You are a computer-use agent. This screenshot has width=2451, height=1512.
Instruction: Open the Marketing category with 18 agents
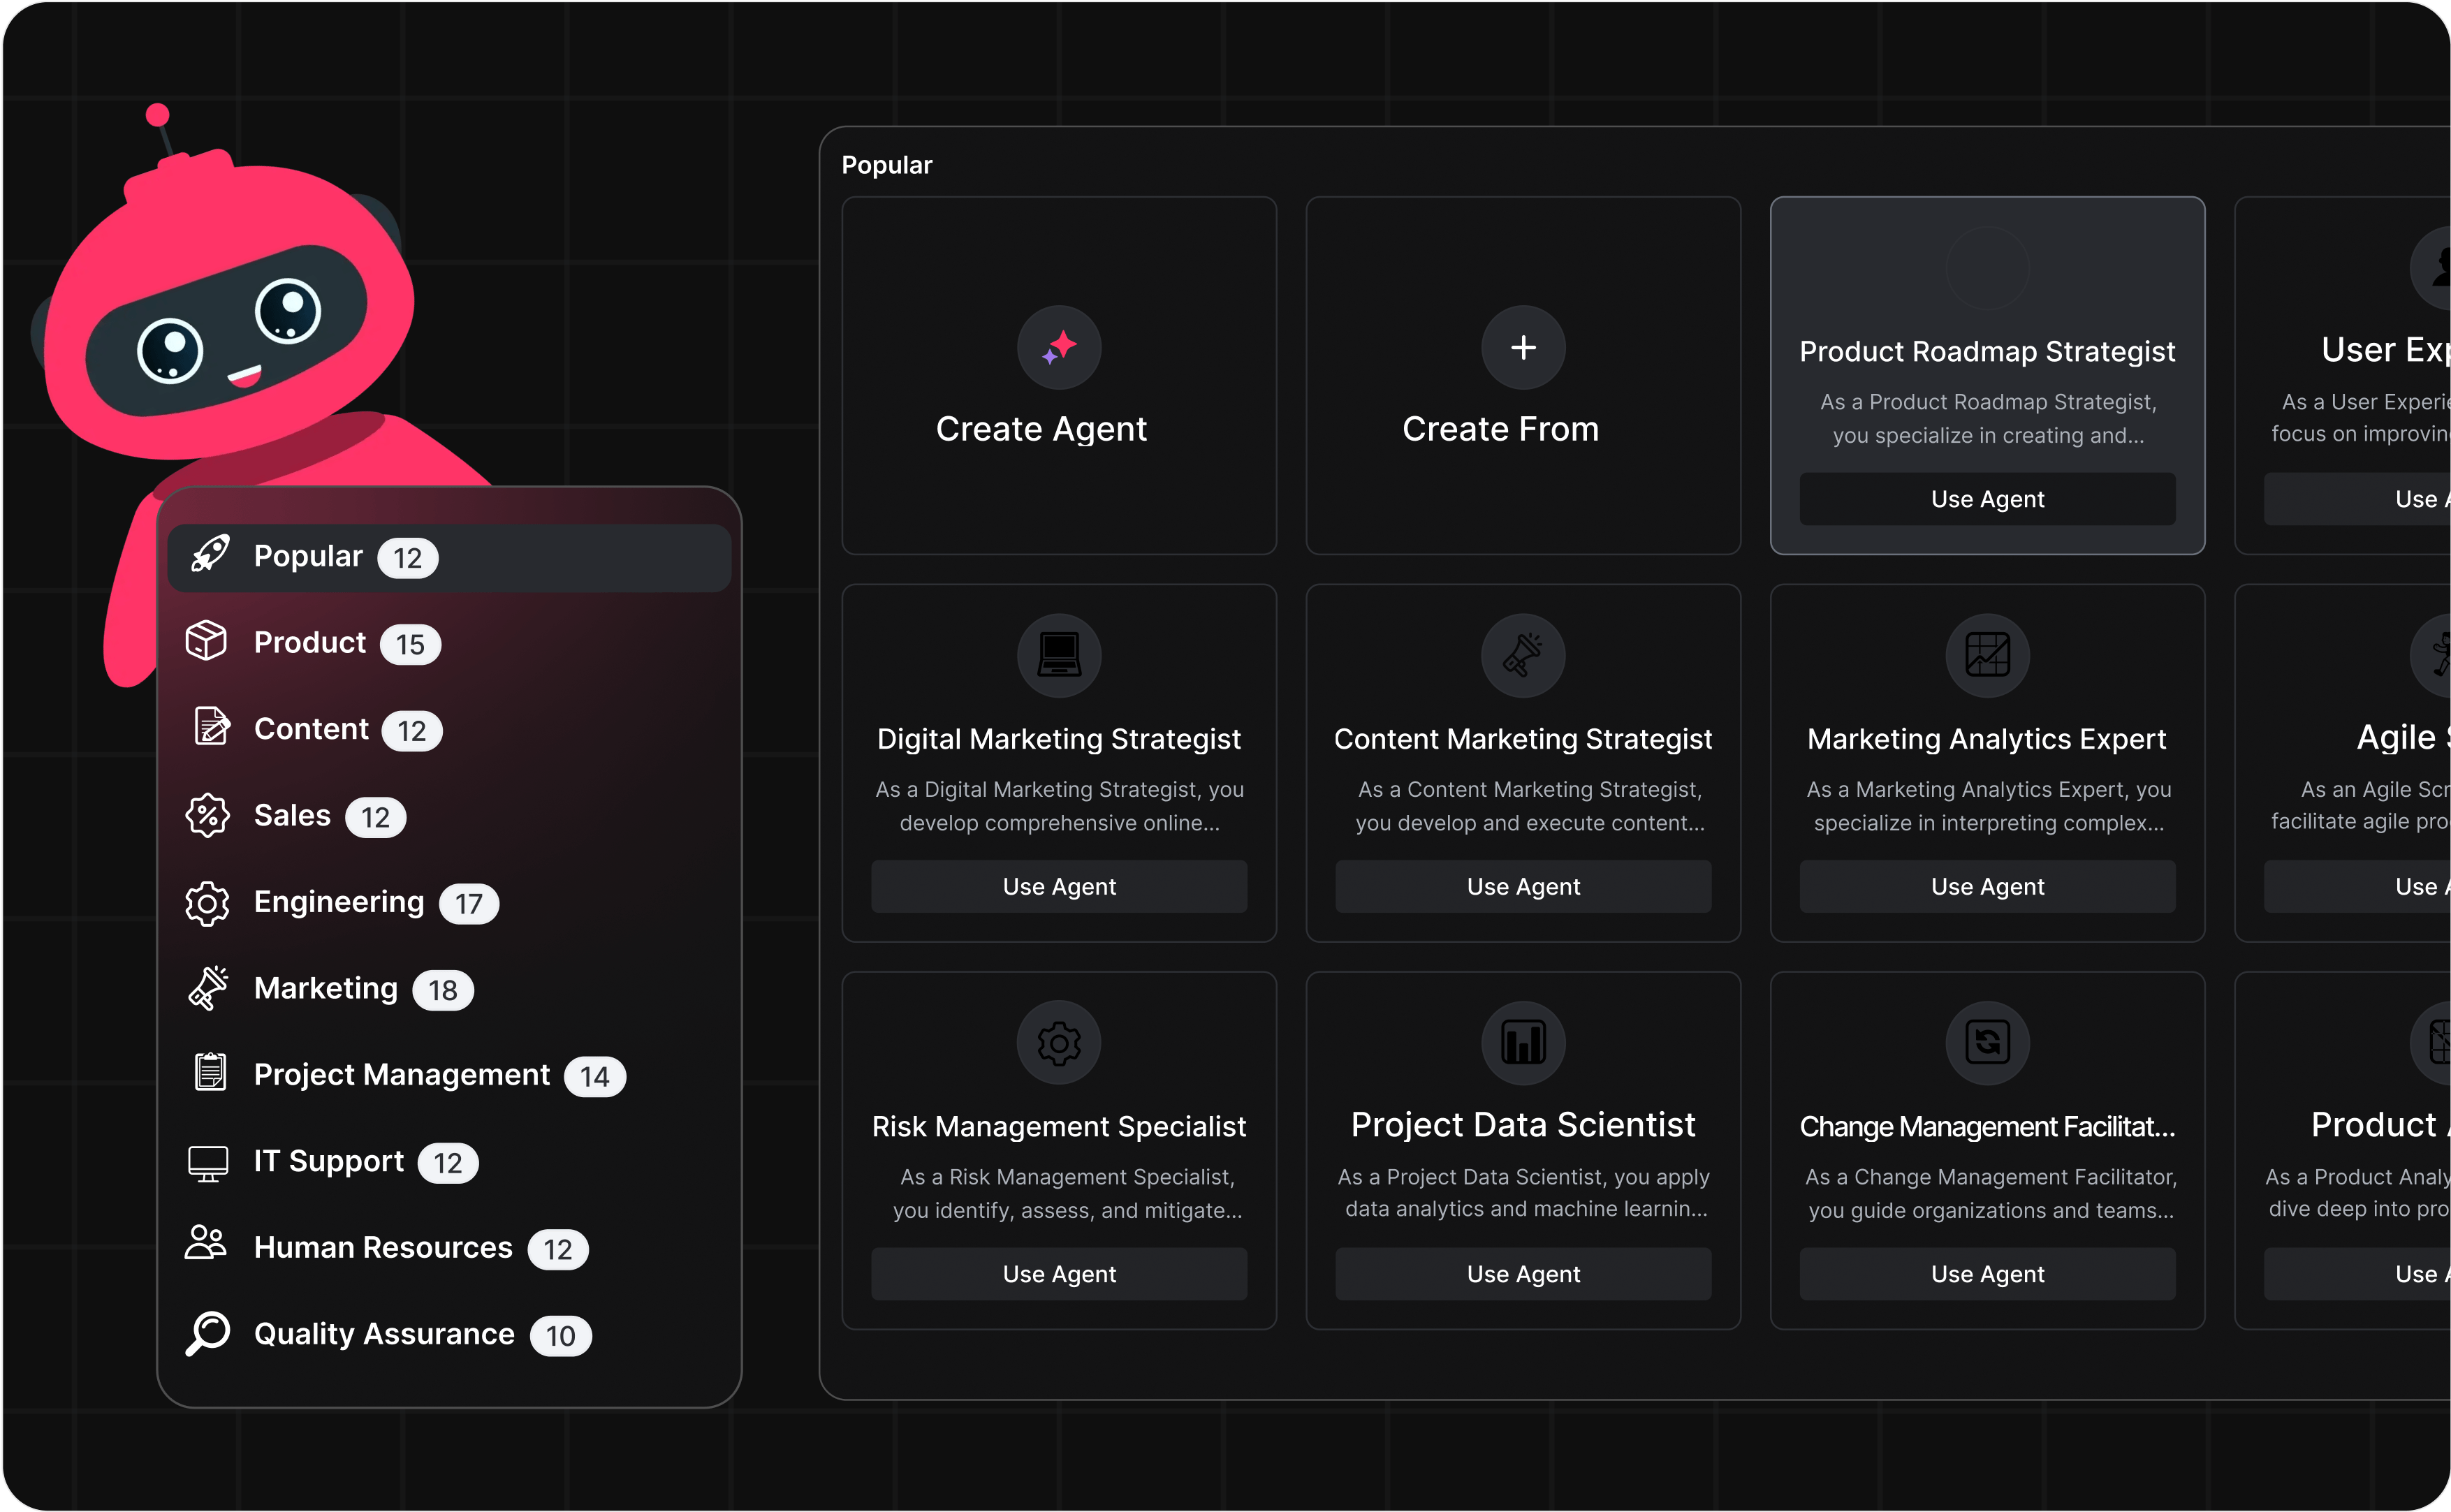pos(326,989)
